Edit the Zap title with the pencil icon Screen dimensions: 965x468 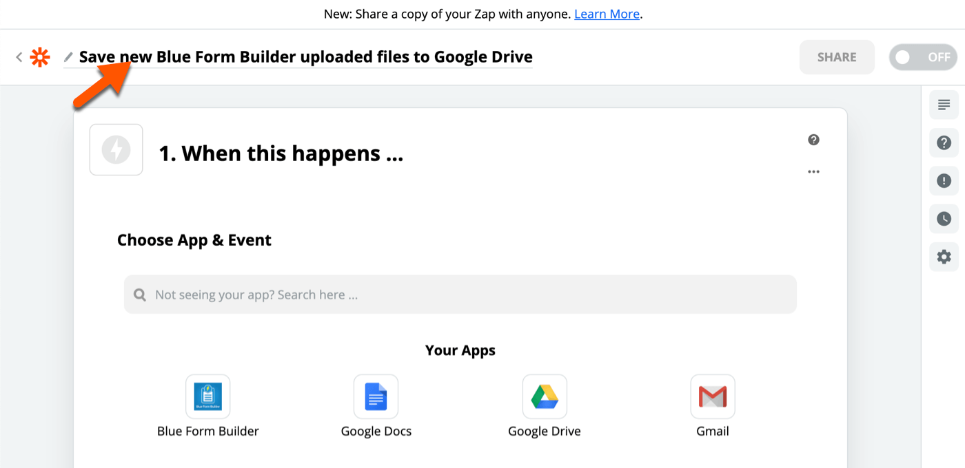(x=68, y=57)
